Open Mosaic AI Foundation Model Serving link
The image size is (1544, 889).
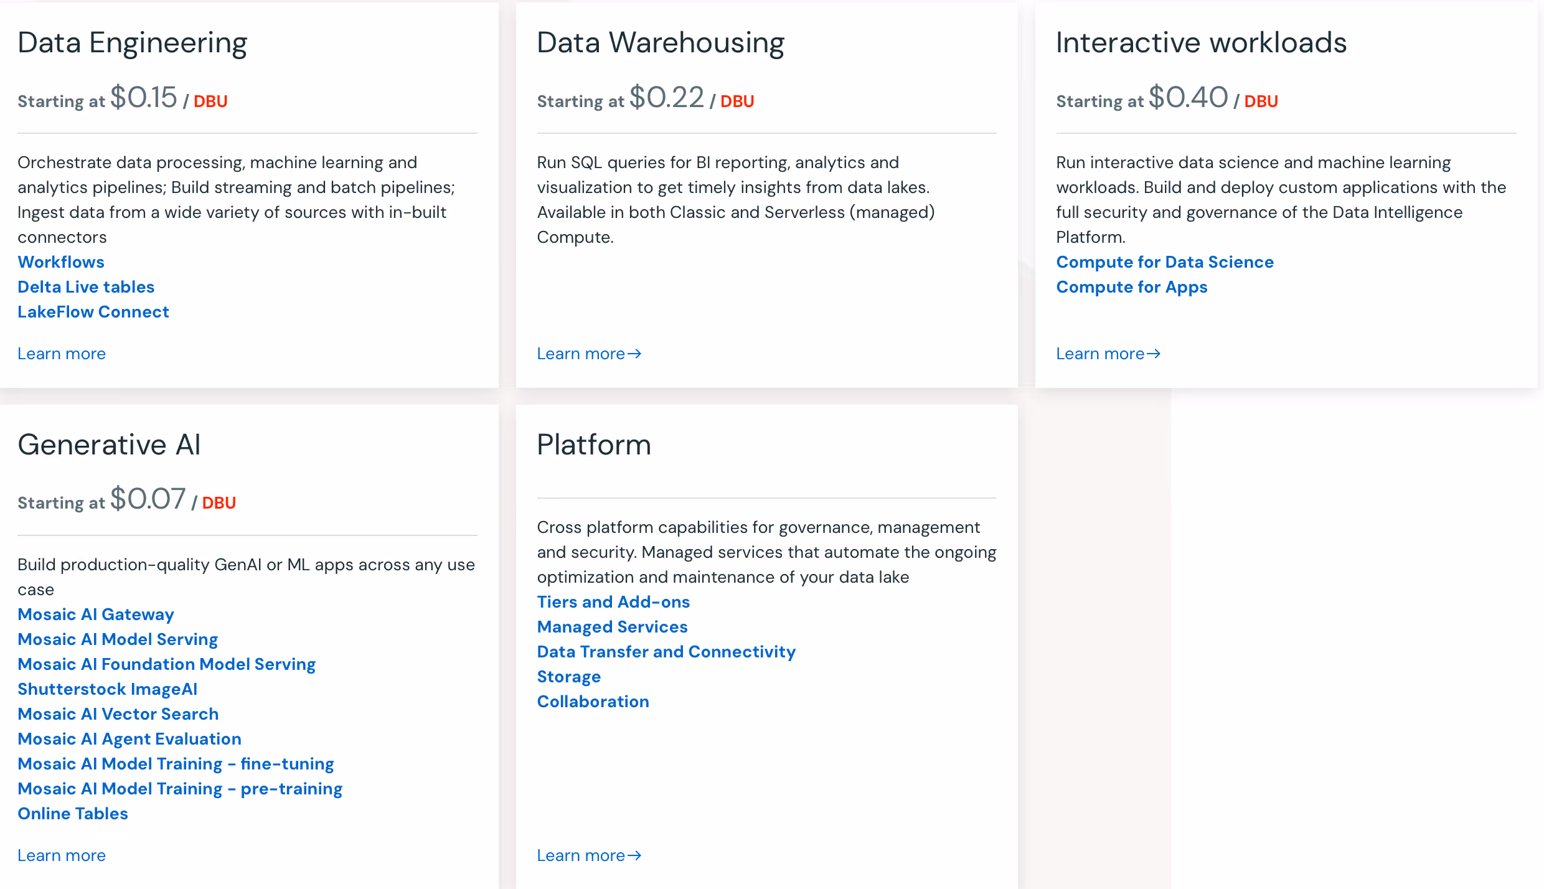tap(167, 664)
